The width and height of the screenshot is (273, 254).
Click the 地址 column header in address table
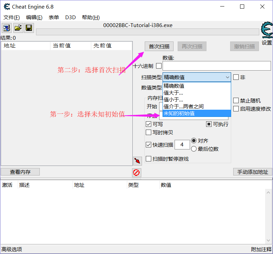100,185
